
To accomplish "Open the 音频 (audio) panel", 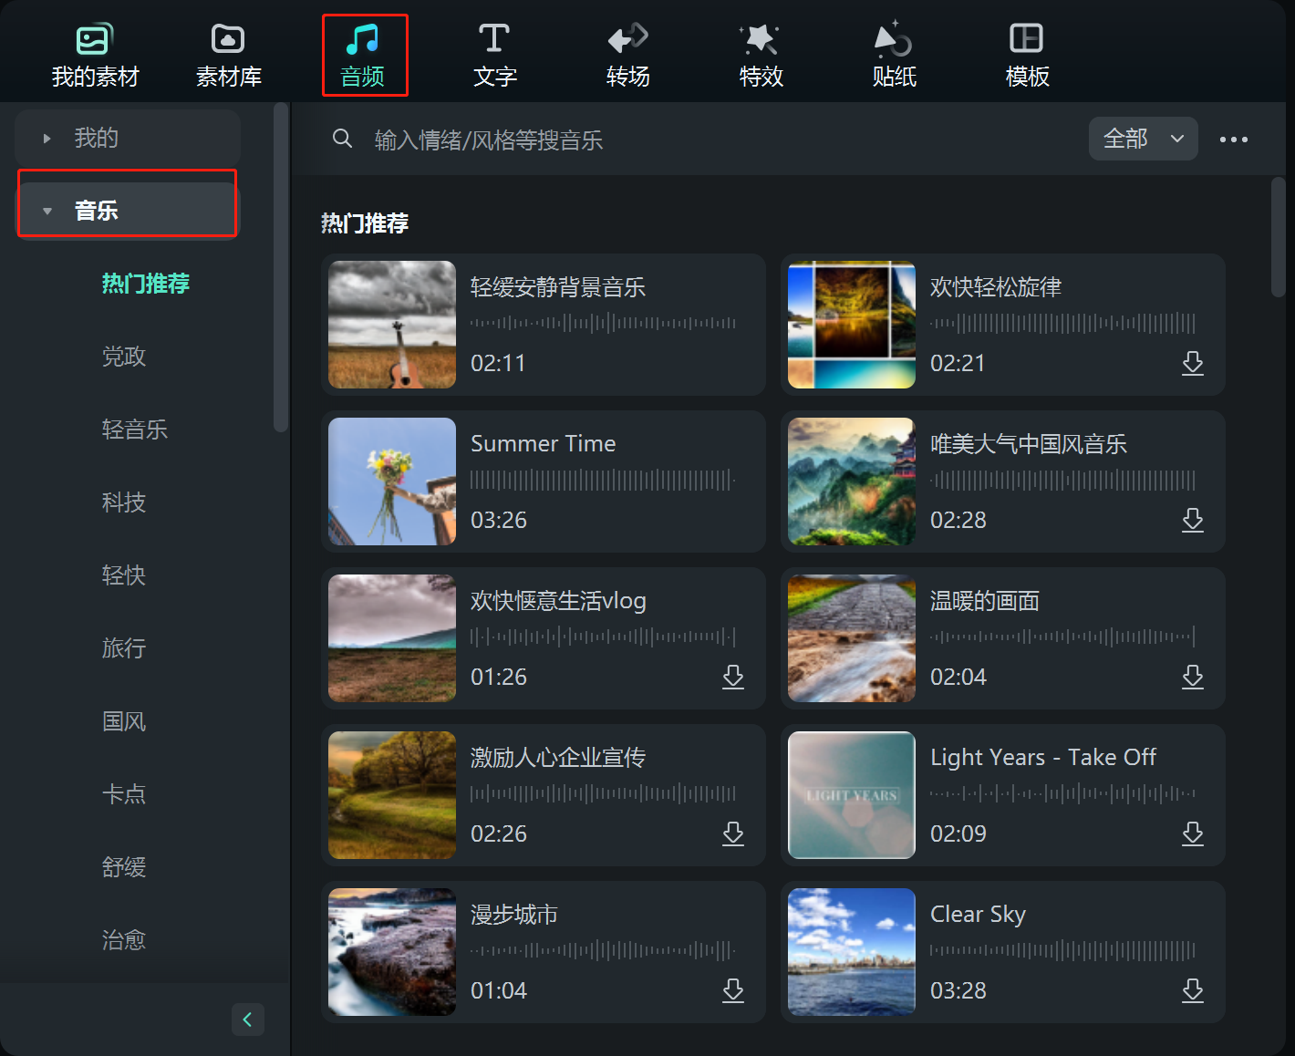I will coord(364,53).
